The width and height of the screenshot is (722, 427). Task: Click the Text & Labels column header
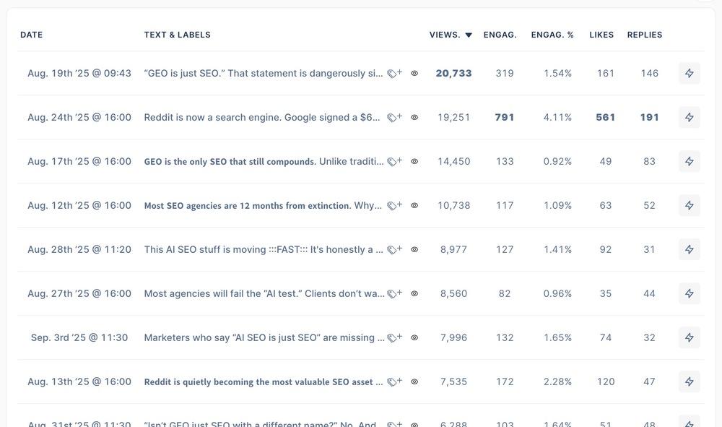click(x=178, y=35)
